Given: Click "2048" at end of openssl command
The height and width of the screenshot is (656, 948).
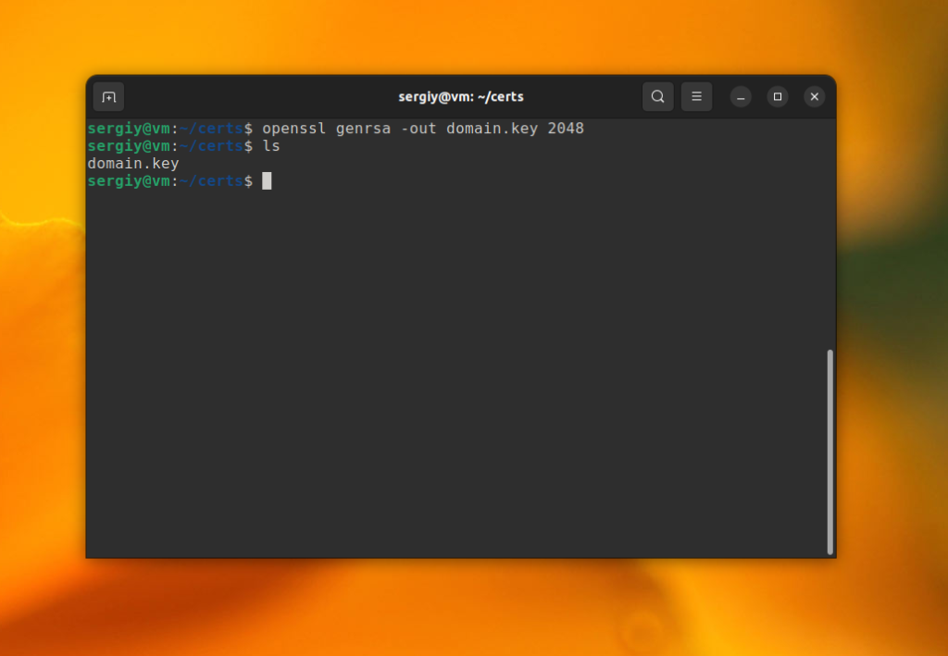Looking at the screenshot, I should point(566,129).
